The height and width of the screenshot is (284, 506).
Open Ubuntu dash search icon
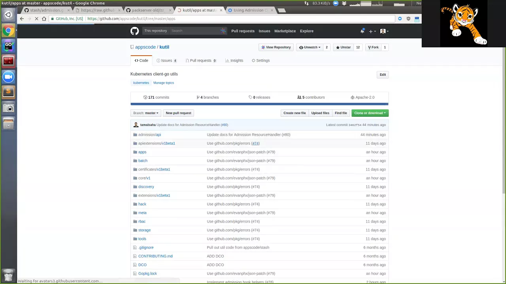[x=8, y=15]
